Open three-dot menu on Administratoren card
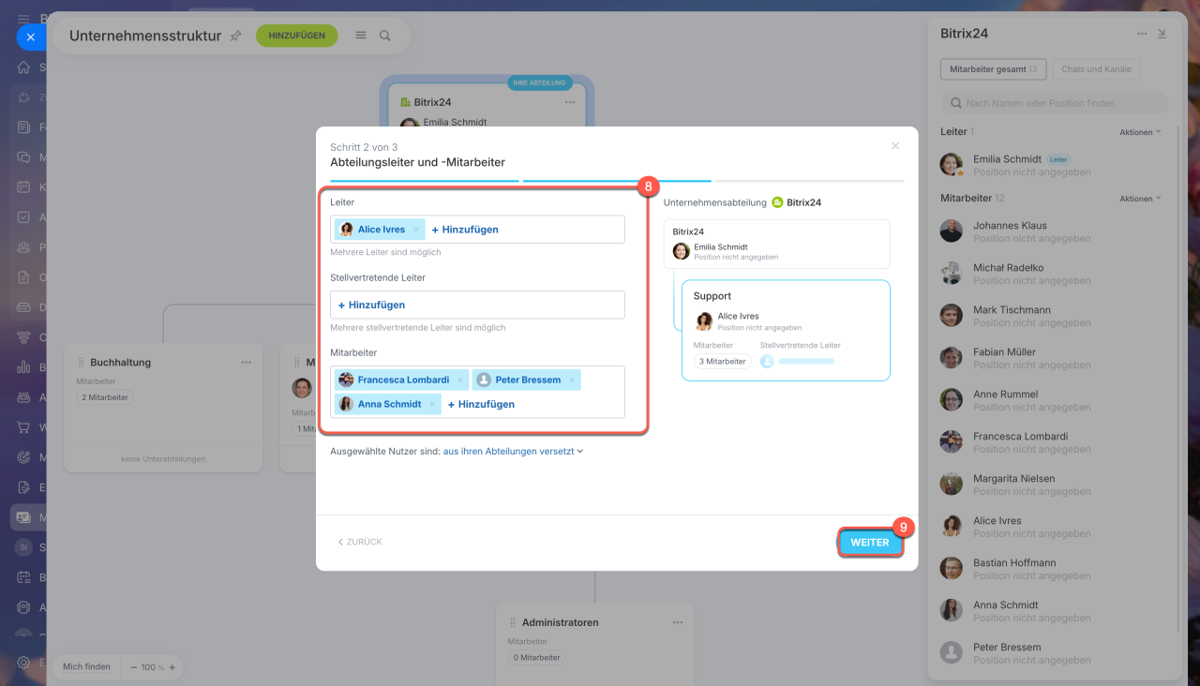Image resolution: width=1200 pixels, height=686 pixels. coord(677,622)
